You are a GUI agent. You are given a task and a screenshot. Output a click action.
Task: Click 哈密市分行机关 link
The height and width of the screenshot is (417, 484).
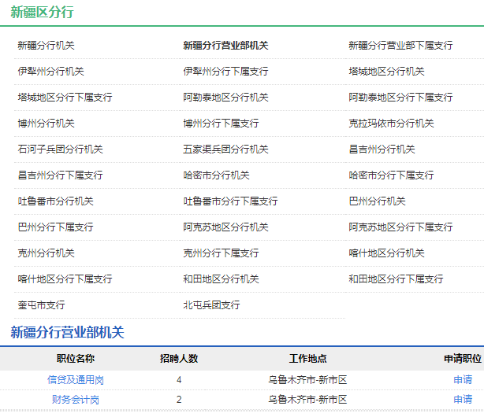click(x=216, y=175)
